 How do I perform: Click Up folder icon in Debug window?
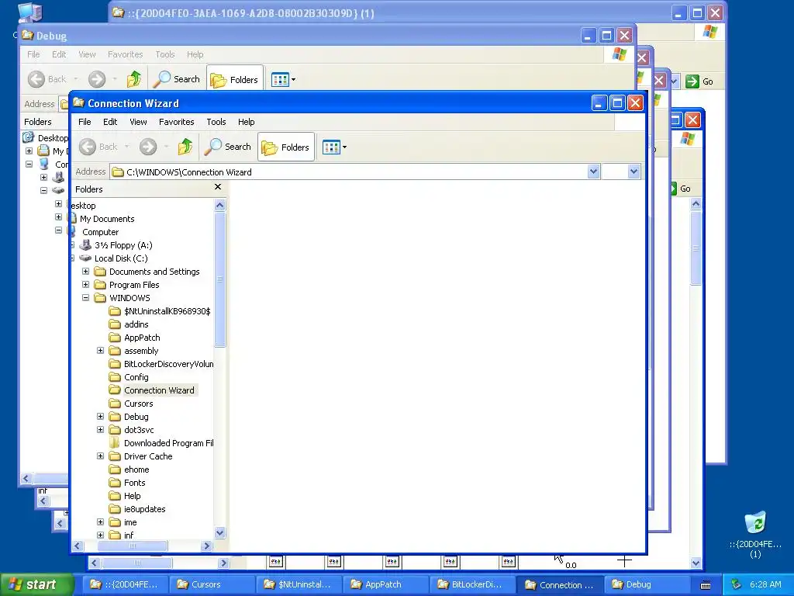pos(134,79)
